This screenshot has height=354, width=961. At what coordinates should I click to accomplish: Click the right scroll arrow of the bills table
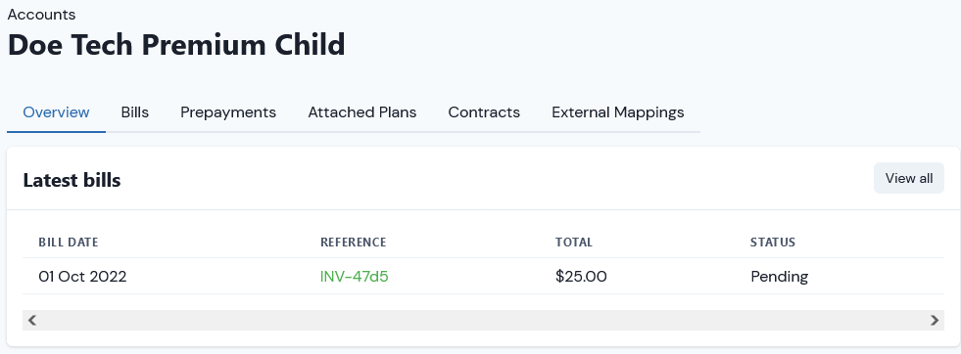coord(934,320)
